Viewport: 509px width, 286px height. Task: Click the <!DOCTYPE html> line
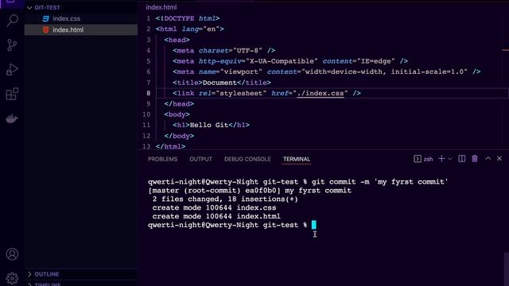188,18
